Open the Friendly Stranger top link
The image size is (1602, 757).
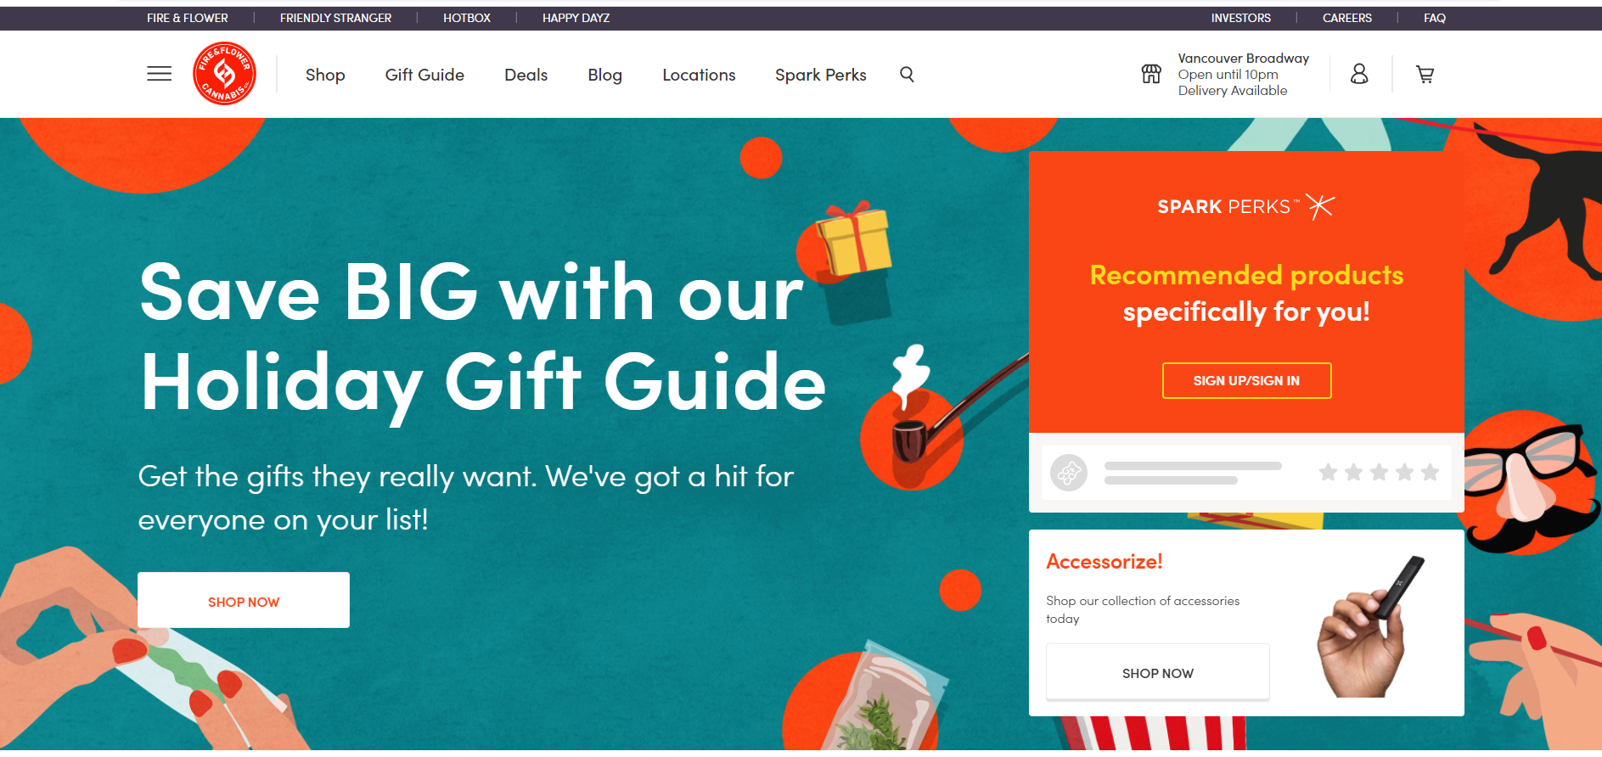[x=336, y=18]
